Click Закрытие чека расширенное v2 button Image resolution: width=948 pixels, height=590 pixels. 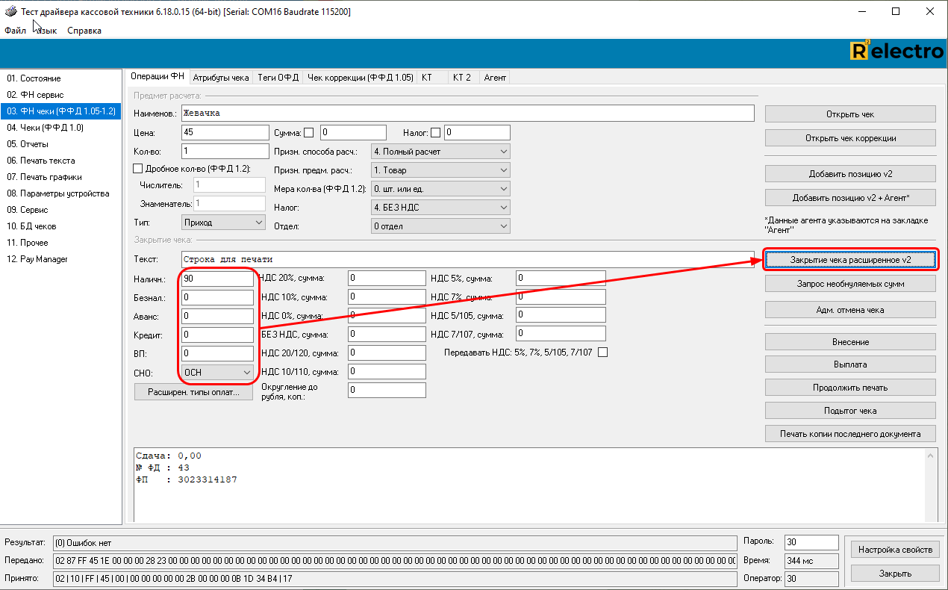(850, 260)
